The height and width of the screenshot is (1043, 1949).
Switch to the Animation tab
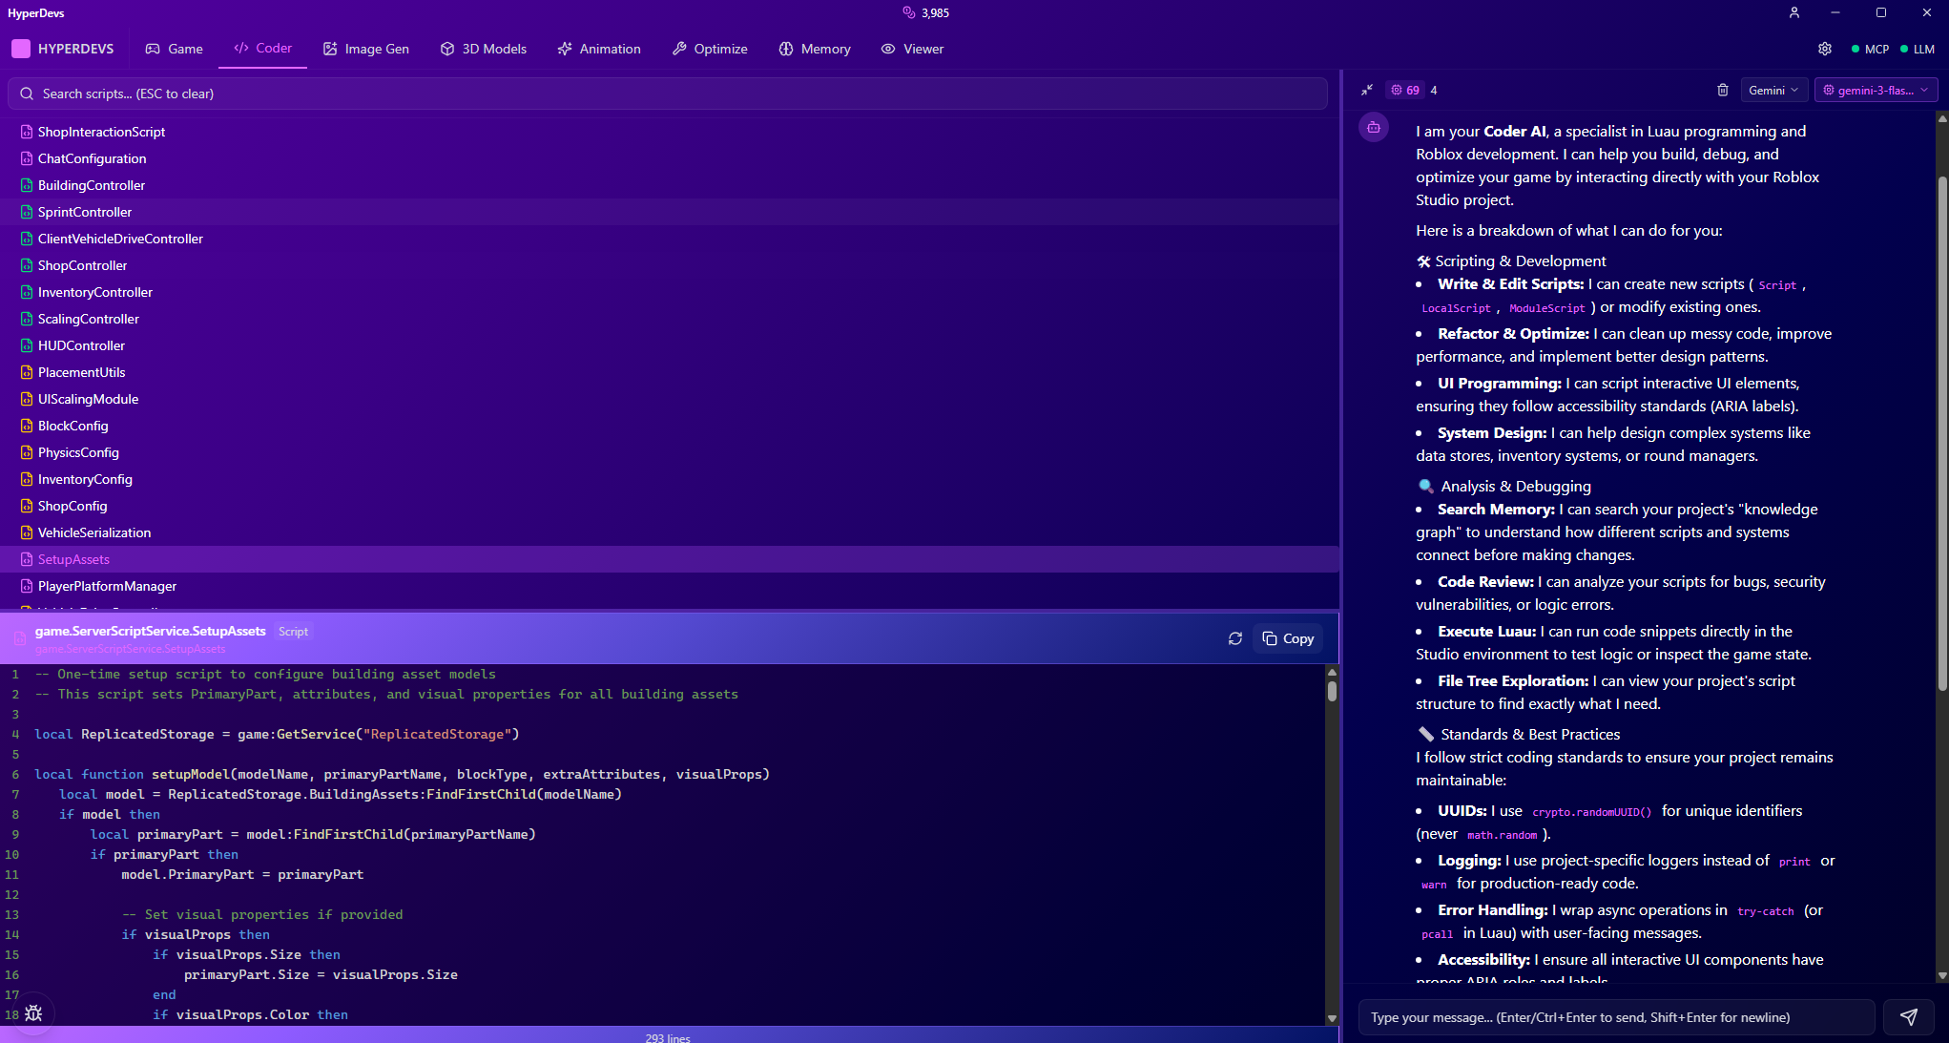pyautogui.click(x=599, y=49)
